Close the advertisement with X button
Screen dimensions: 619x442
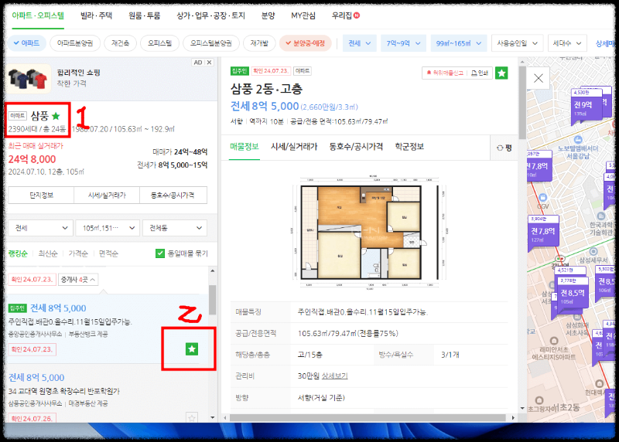(x=209, y=63)
